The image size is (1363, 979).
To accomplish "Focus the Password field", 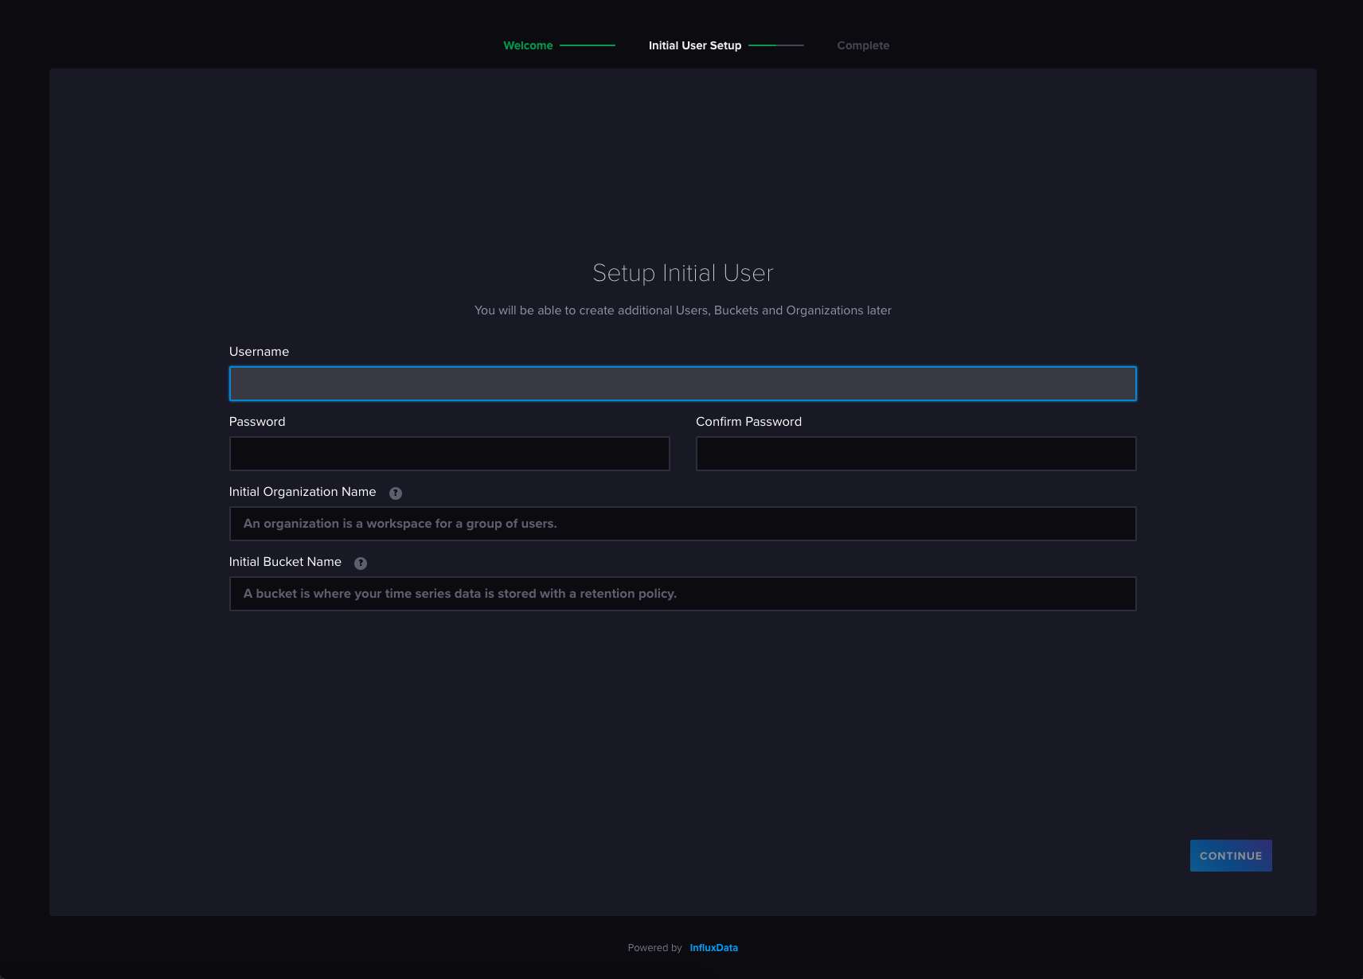I will (x=449, y=454).
